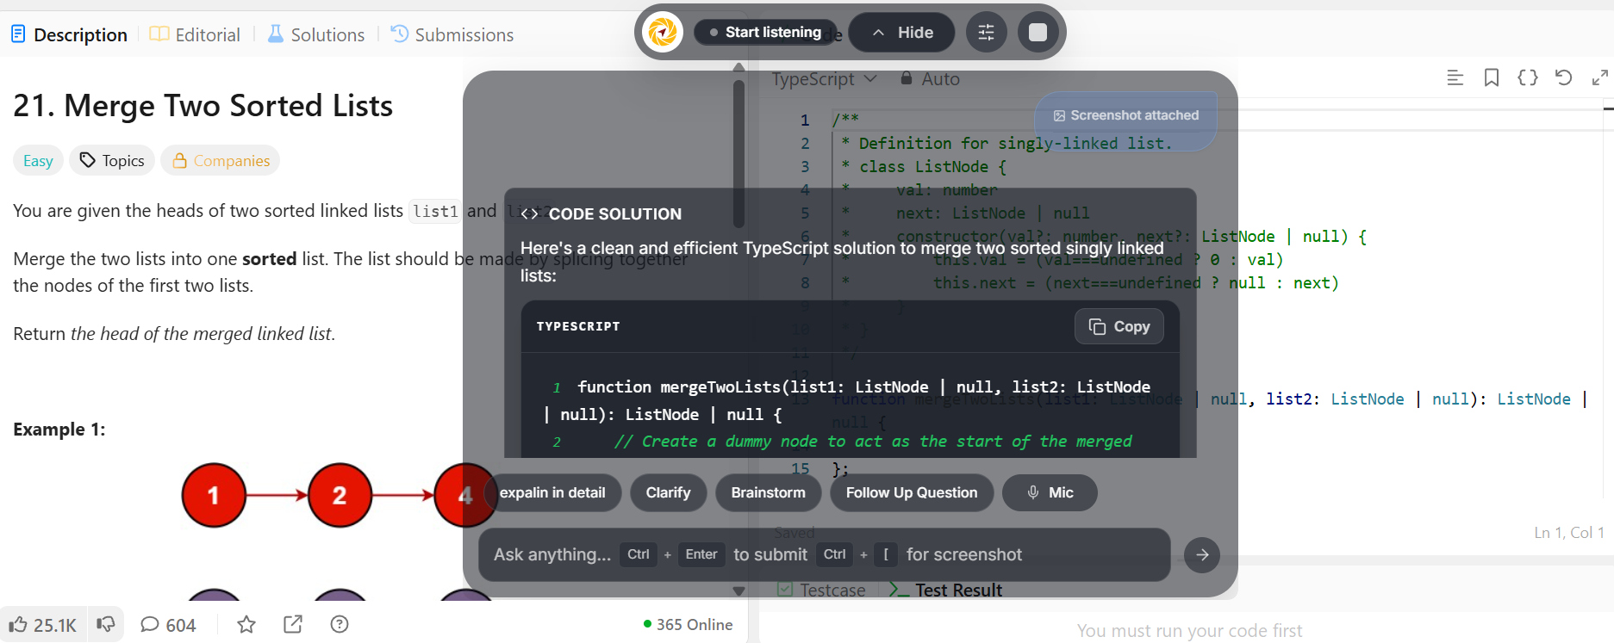Open the Solutions tab

click(316, 34)
